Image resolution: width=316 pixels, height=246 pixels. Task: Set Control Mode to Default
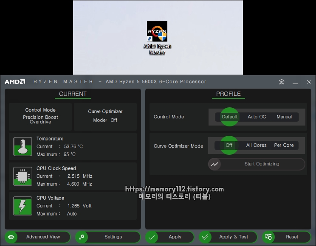[x=229, y=117]
